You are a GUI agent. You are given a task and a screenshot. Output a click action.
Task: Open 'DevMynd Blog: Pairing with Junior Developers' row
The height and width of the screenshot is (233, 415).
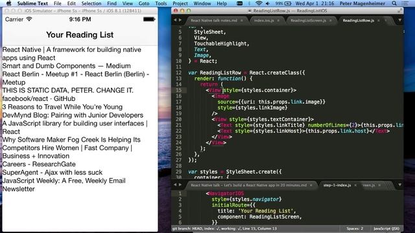click(73, 115)
